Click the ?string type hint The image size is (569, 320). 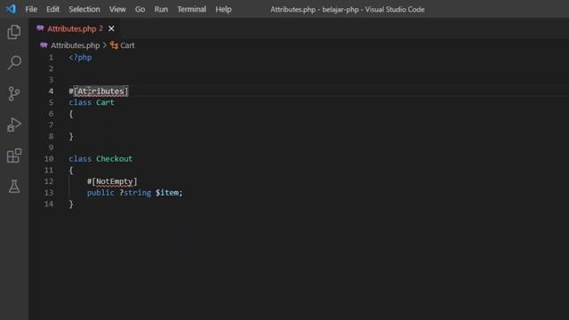(x=135, y=193)
